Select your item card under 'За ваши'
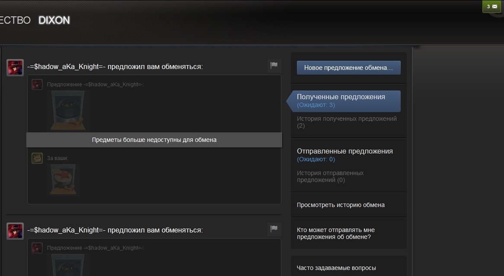Viewport: 504px width, 276px height. 63,180
